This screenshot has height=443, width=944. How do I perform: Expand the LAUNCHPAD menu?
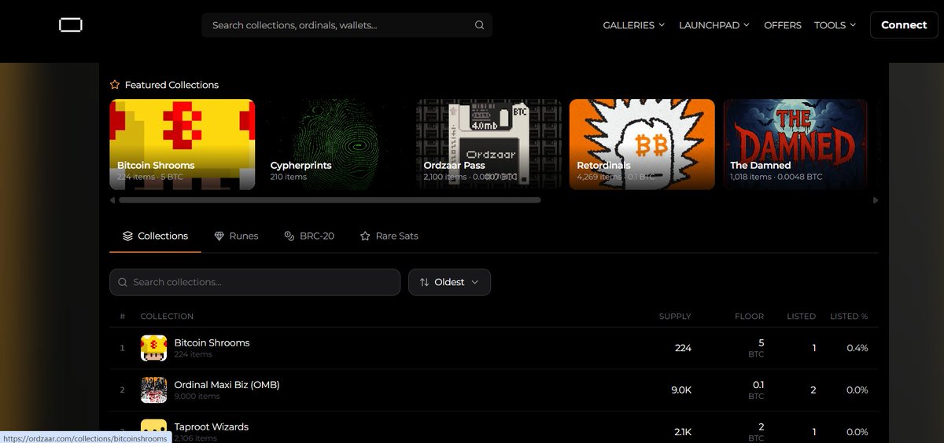tap(714, 25)
